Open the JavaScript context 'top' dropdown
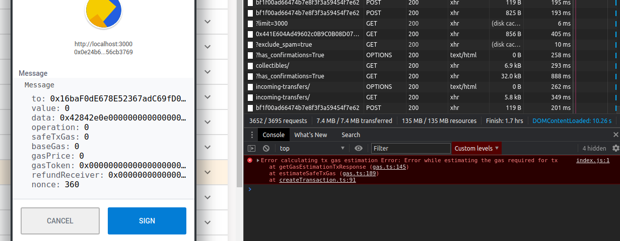Screen dimensions: 620x241 click(x=312, y=148)
